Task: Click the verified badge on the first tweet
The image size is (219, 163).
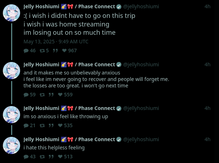Action: (119, 6)
